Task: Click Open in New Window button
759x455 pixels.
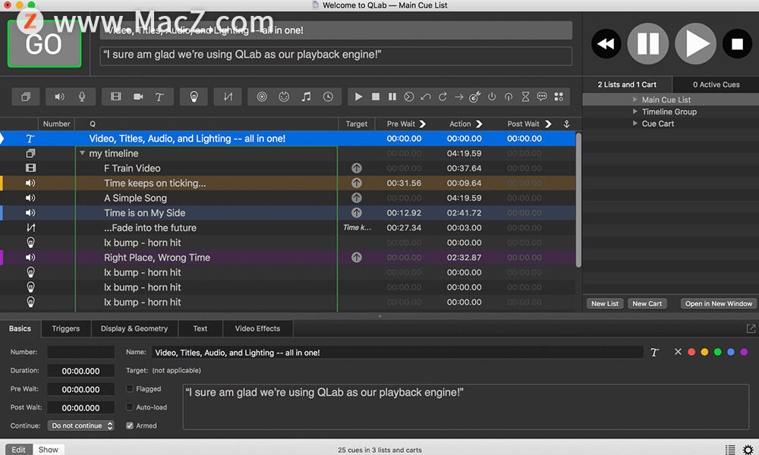Action: point(718,303)
